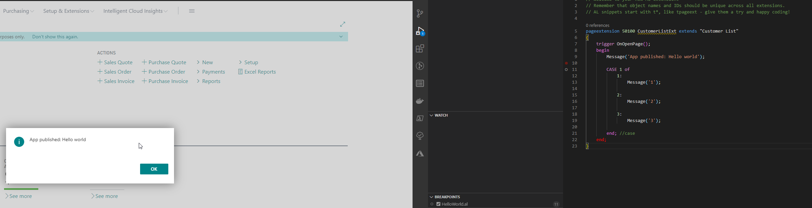
Task: Click Don't show this again link
Action: click(55, 37)
